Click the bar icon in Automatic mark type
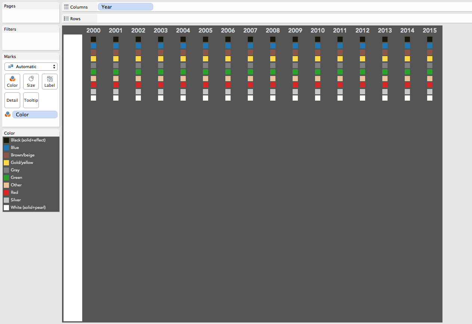This screenshot has height=324, width=472. point(11,67)
